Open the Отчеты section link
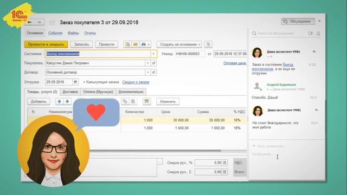 (x=90, y=33)
